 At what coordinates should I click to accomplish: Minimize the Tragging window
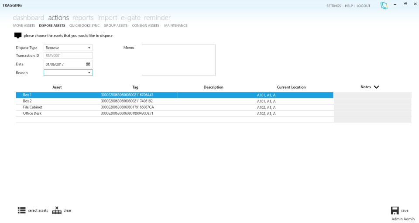395,4
